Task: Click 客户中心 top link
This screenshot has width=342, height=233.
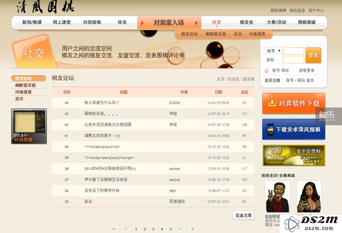Action: [316, 11]
